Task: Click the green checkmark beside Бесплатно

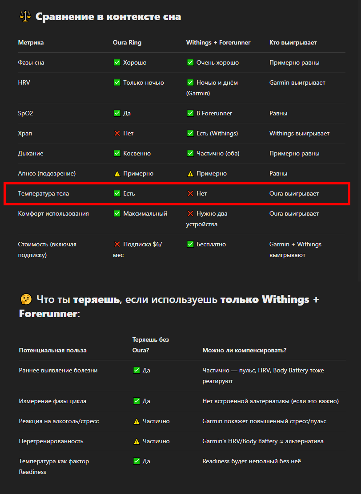Action: [190, 244]
